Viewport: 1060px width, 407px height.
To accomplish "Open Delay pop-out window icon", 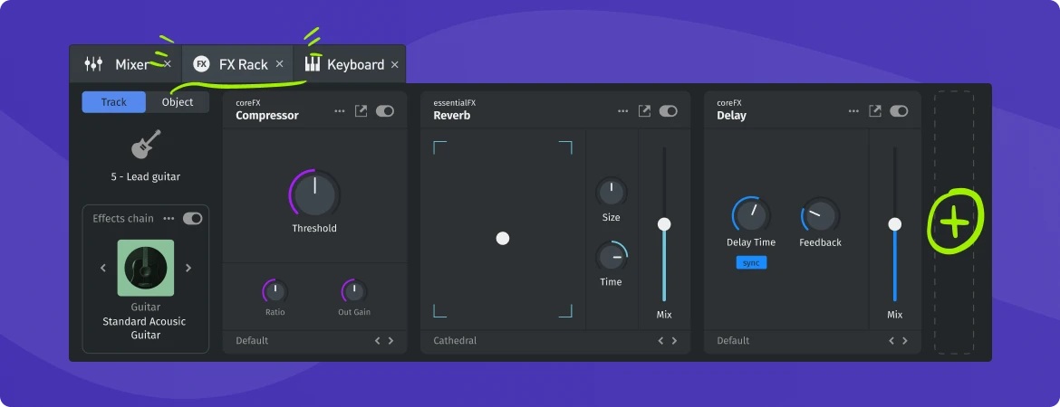I will (x=875, y=110).
